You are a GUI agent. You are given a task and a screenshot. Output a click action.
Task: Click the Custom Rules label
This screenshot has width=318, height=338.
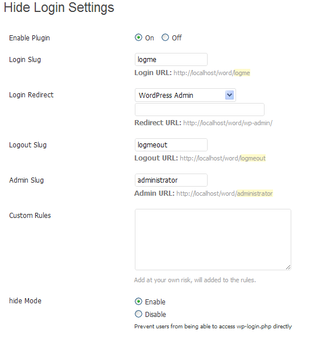click(30, 215)
